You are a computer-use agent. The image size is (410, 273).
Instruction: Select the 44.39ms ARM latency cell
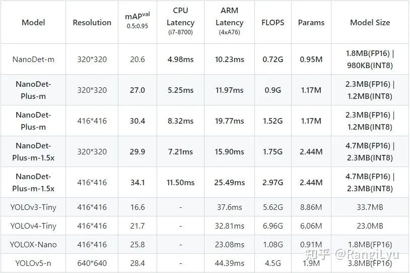point(229,263)
